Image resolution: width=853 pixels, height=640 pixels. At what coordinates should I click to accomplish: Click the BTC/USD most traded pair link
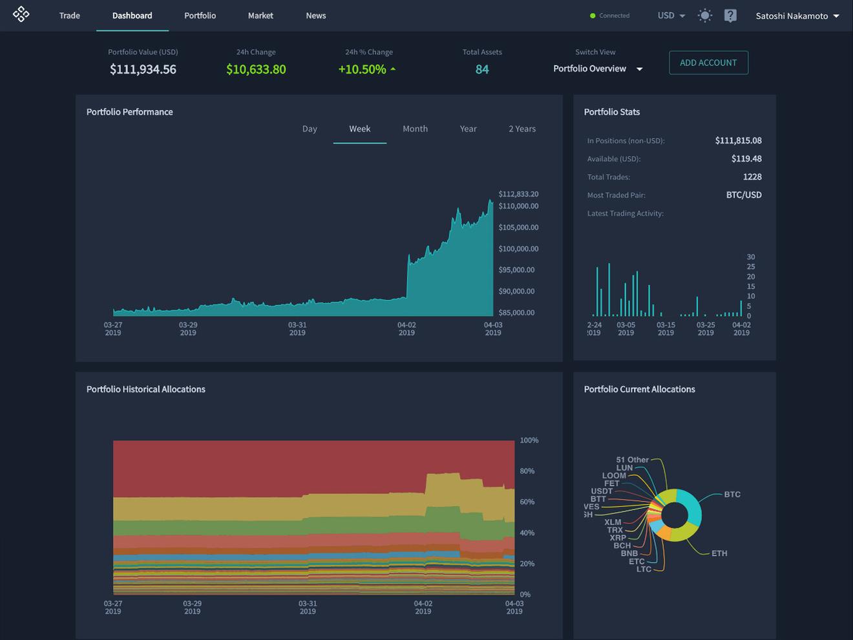click(x=744, y=195)
